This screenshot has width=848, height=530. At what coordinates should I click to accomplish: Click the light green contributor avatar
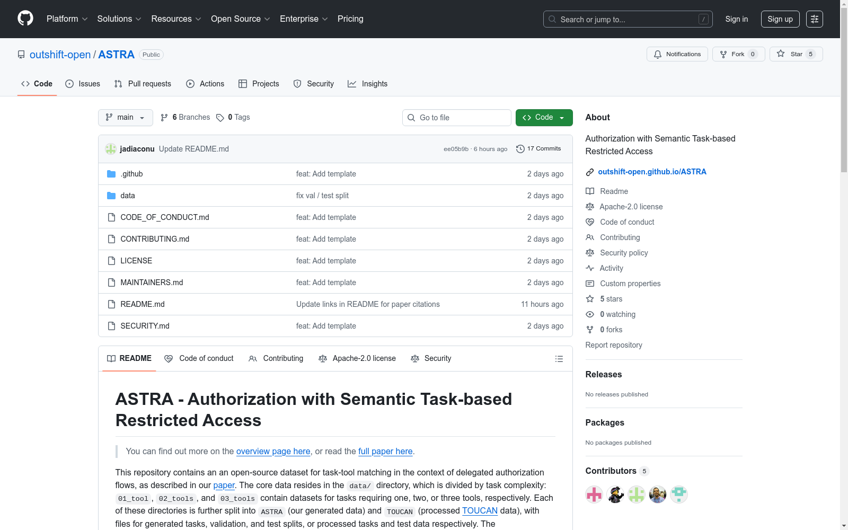pos(637,494)
